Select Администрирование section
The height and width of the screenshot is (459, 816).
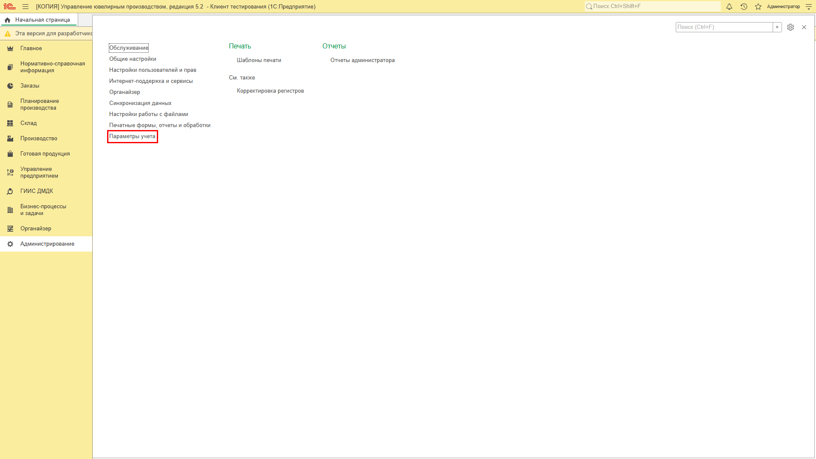tap(46, 244)
